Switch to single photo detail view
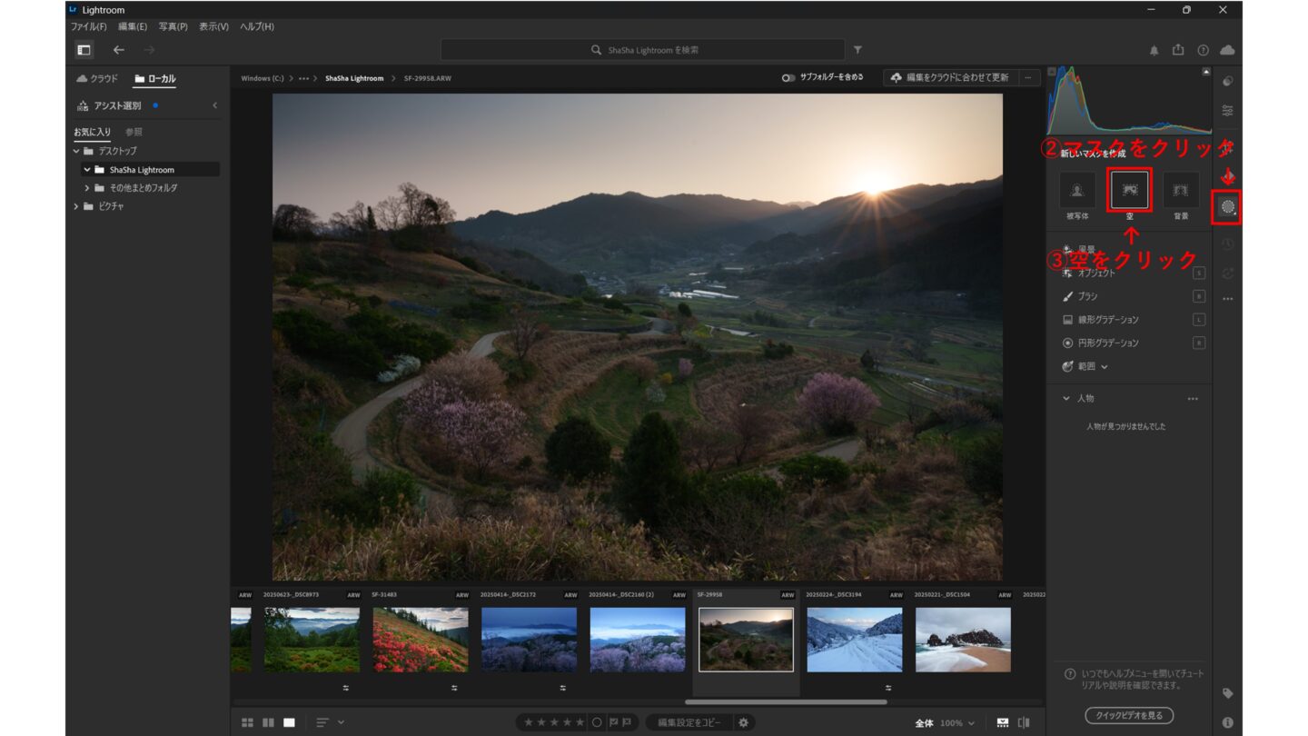This screenshot has height=736, width=1308. click(x=289, y=722)
